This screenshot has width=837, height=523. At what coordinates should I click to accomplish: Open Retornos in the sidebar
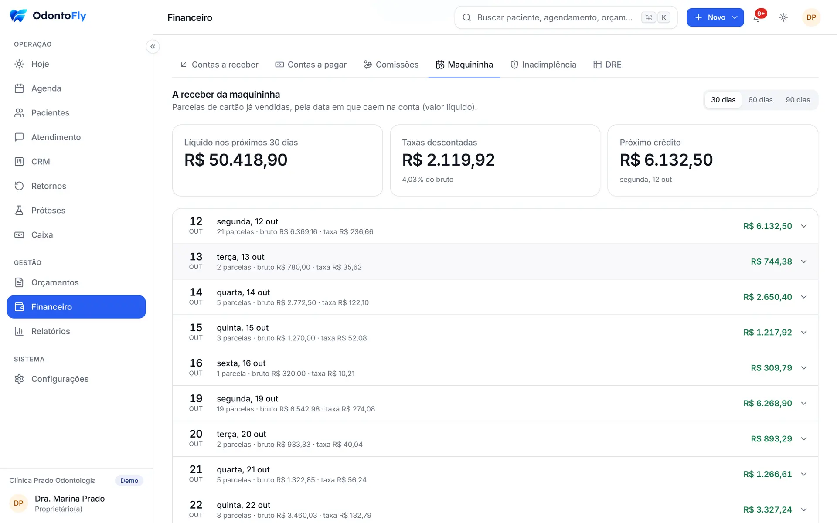tap(76, 186)
